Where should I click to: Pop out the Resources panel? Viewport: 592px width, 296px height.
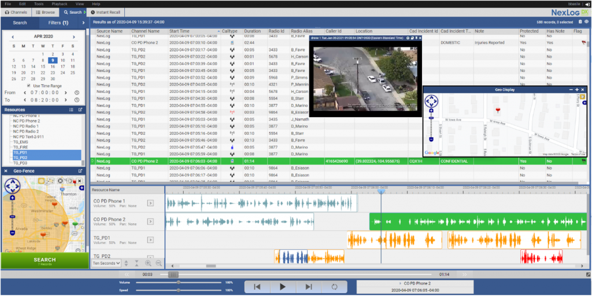80,110
